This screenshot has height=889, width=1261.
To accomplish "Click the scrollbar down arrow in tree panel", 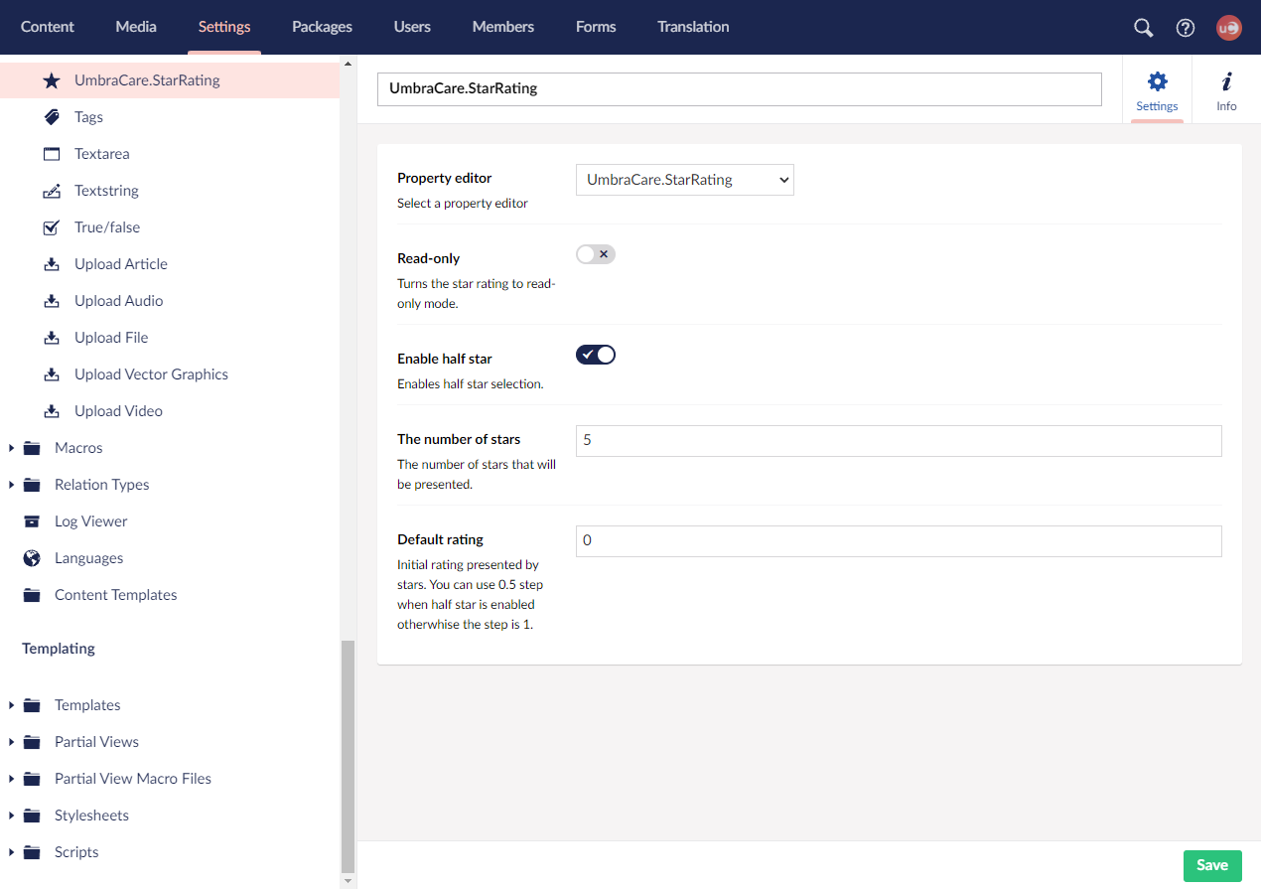I will click(348, 880).
